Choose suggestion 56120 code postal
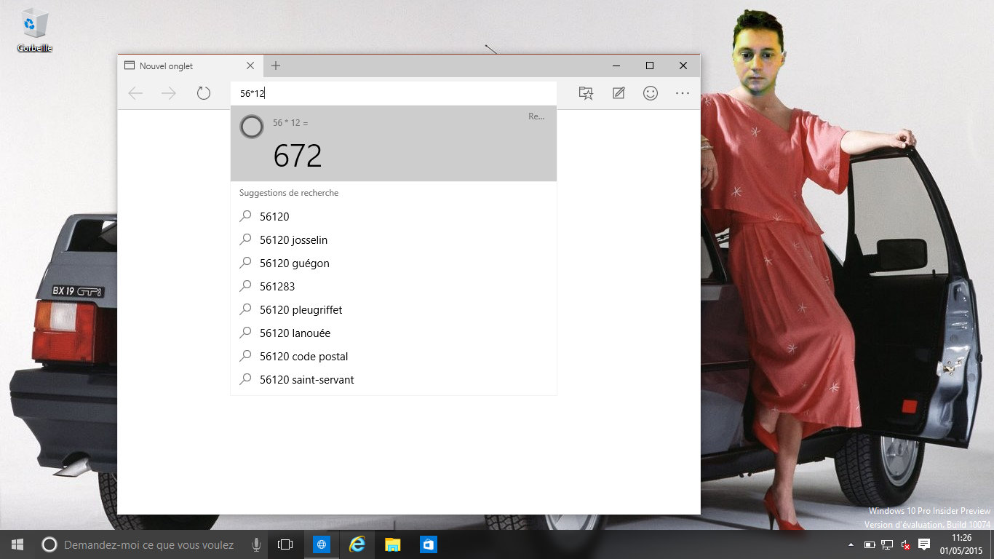Viewport: 994px width, 559px height. 303,357
